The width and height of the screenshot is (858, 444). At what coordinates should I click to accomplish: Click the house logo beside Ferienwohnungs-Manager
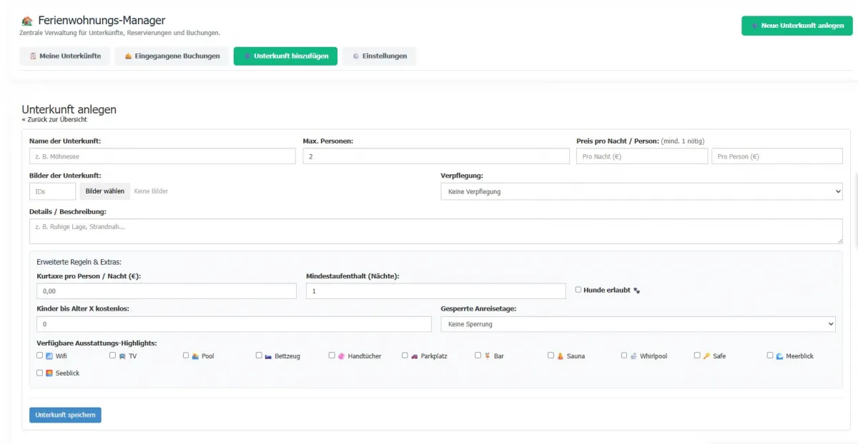(27, 21)
